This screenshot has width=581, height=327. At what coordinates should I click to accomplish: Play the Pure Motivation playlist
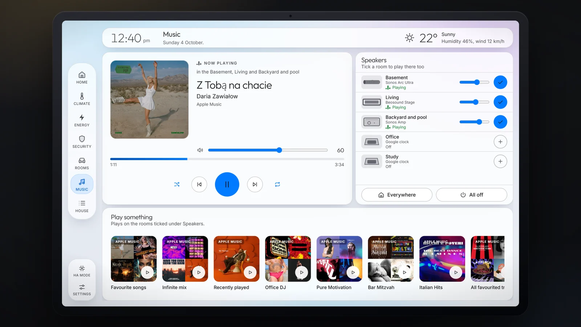(353, 272)
